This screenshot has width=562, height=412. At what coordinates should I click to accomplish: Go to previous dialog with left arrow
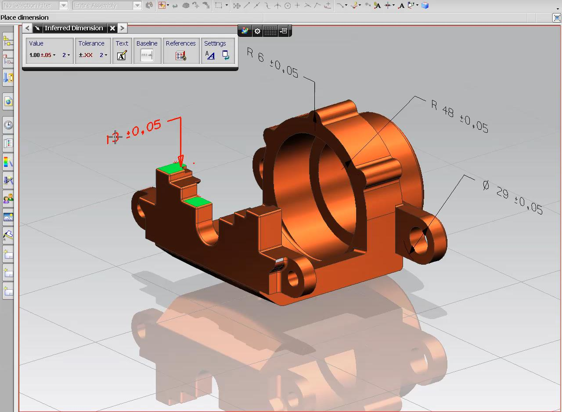[x=27, y=28]
